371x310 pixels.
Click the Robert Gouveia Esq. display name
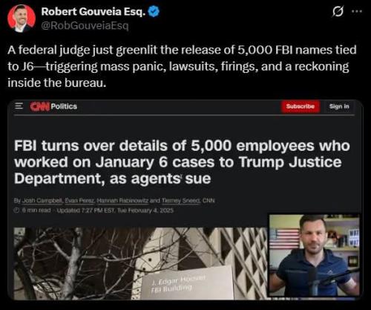click(93, 11)
